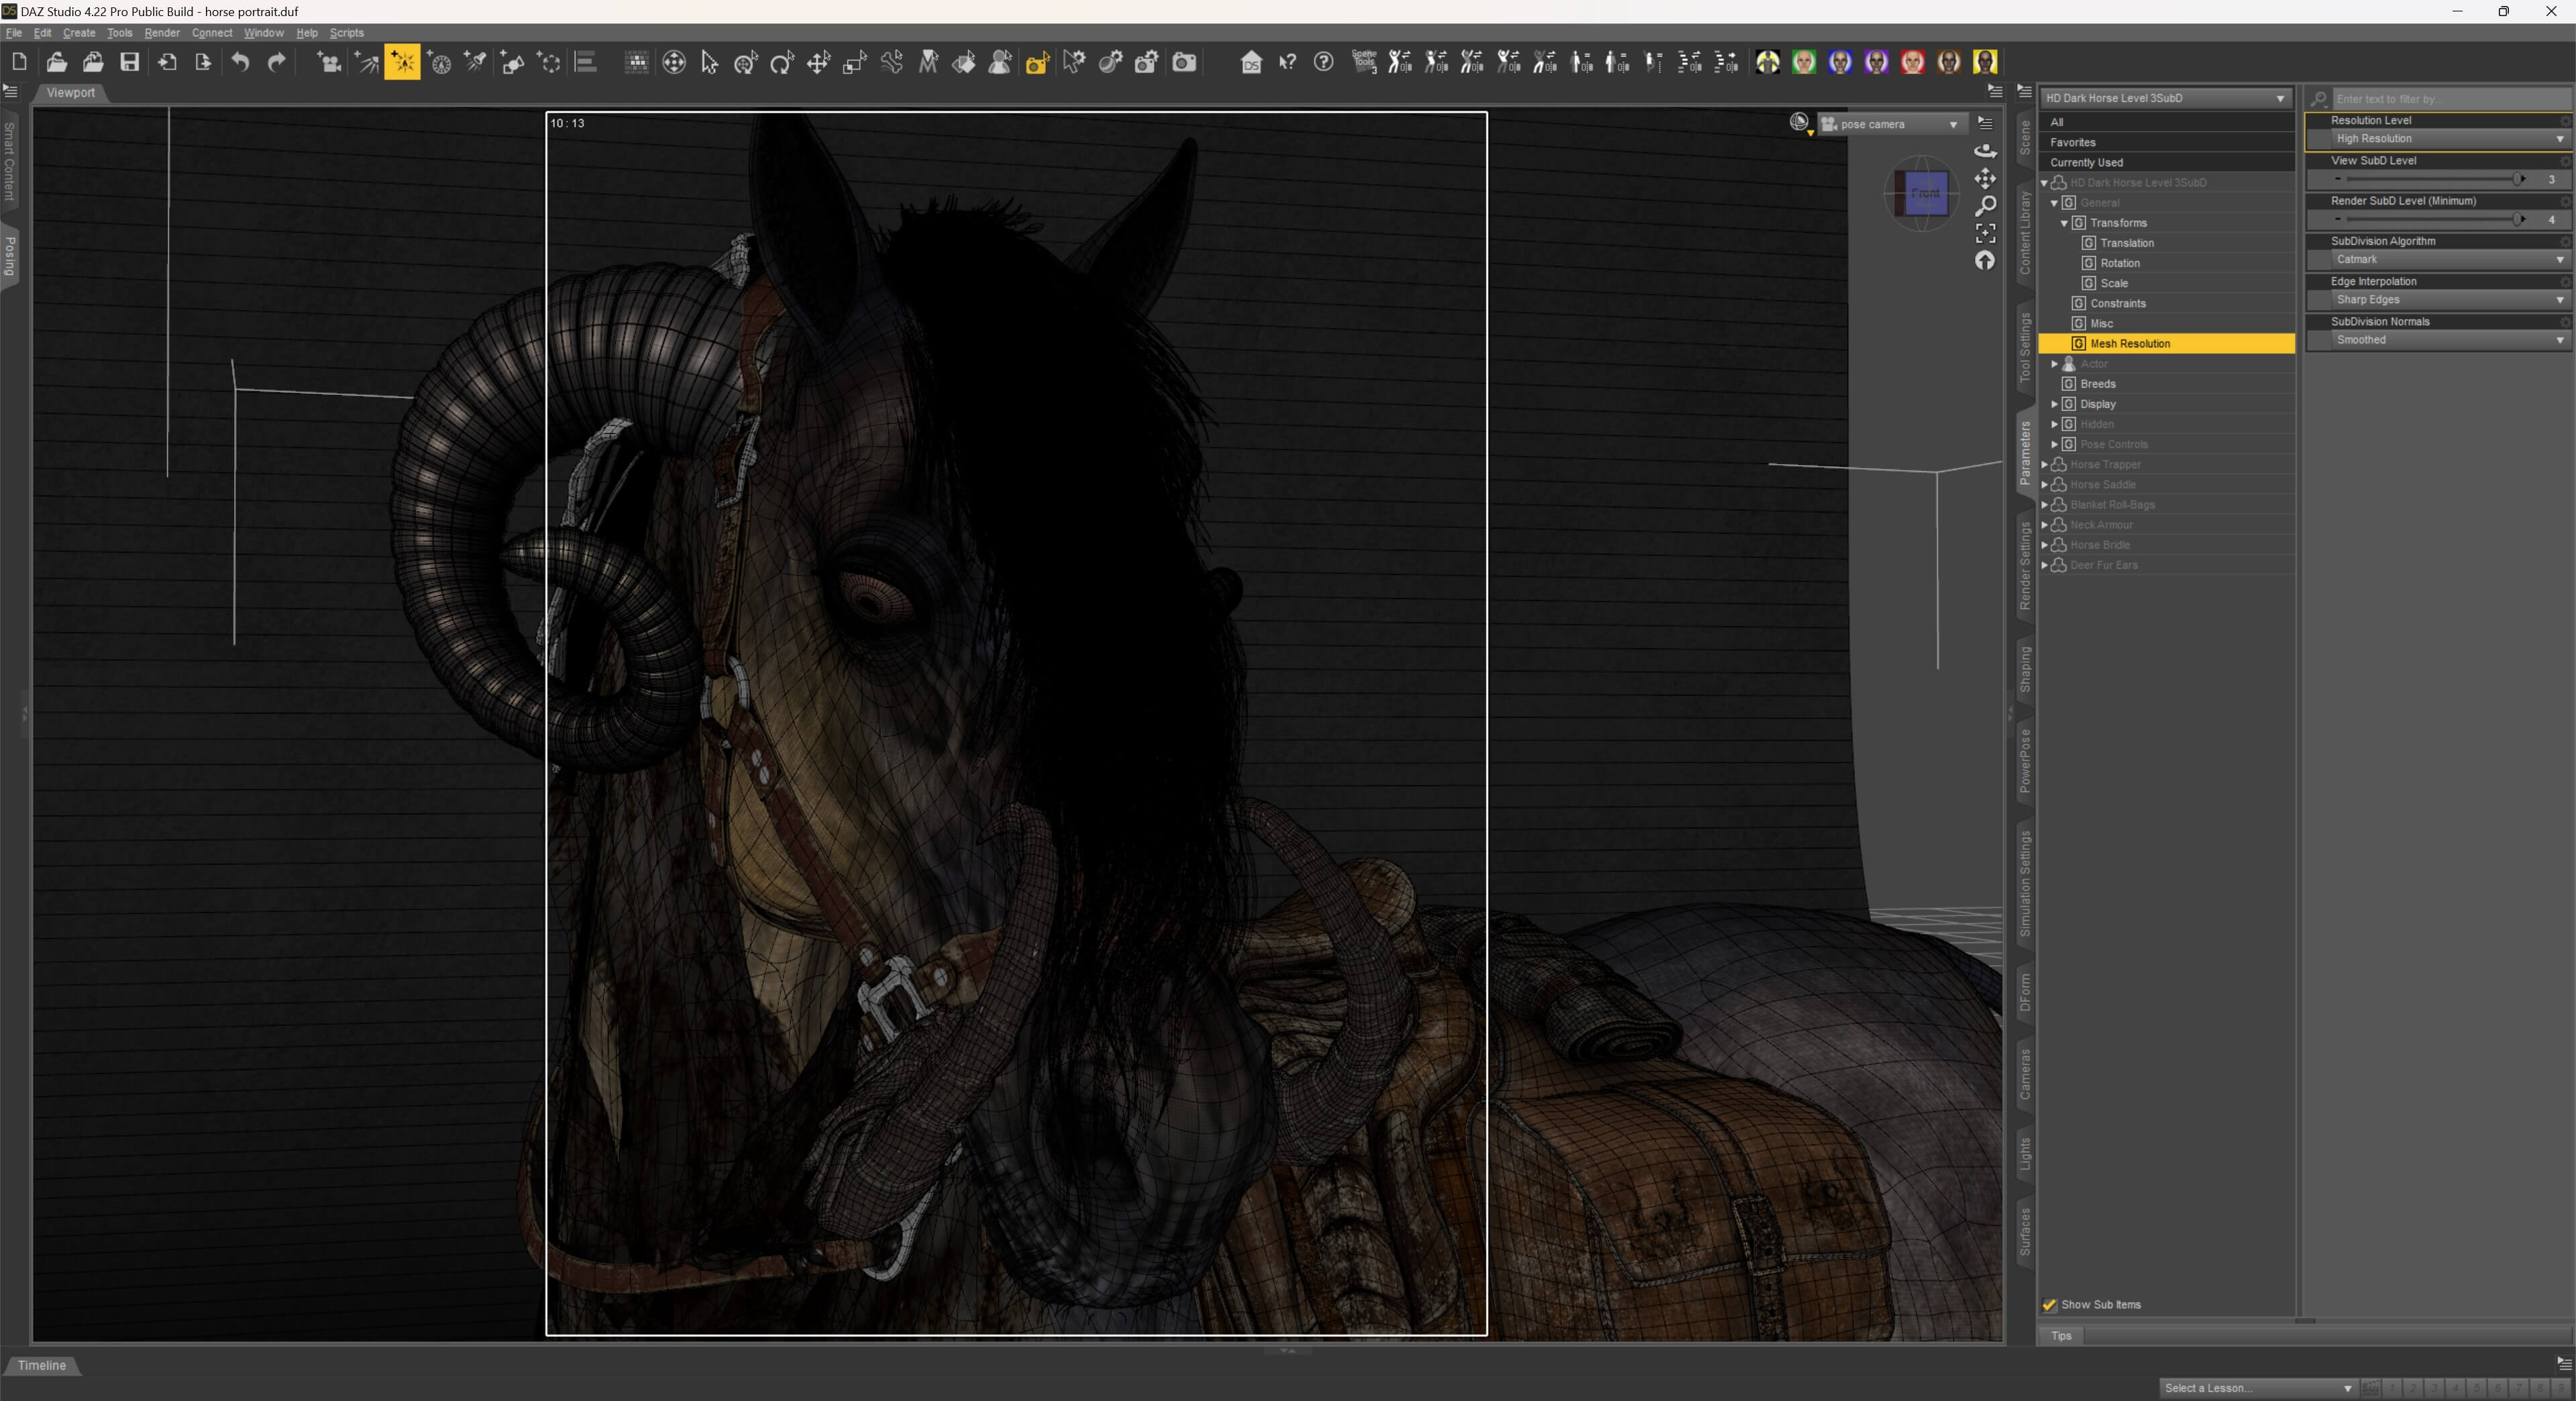Image resolution: width=2576 pixels, height=1401 pixels.
Task: Click the viewport frame selection icon
Action: 1985,233
